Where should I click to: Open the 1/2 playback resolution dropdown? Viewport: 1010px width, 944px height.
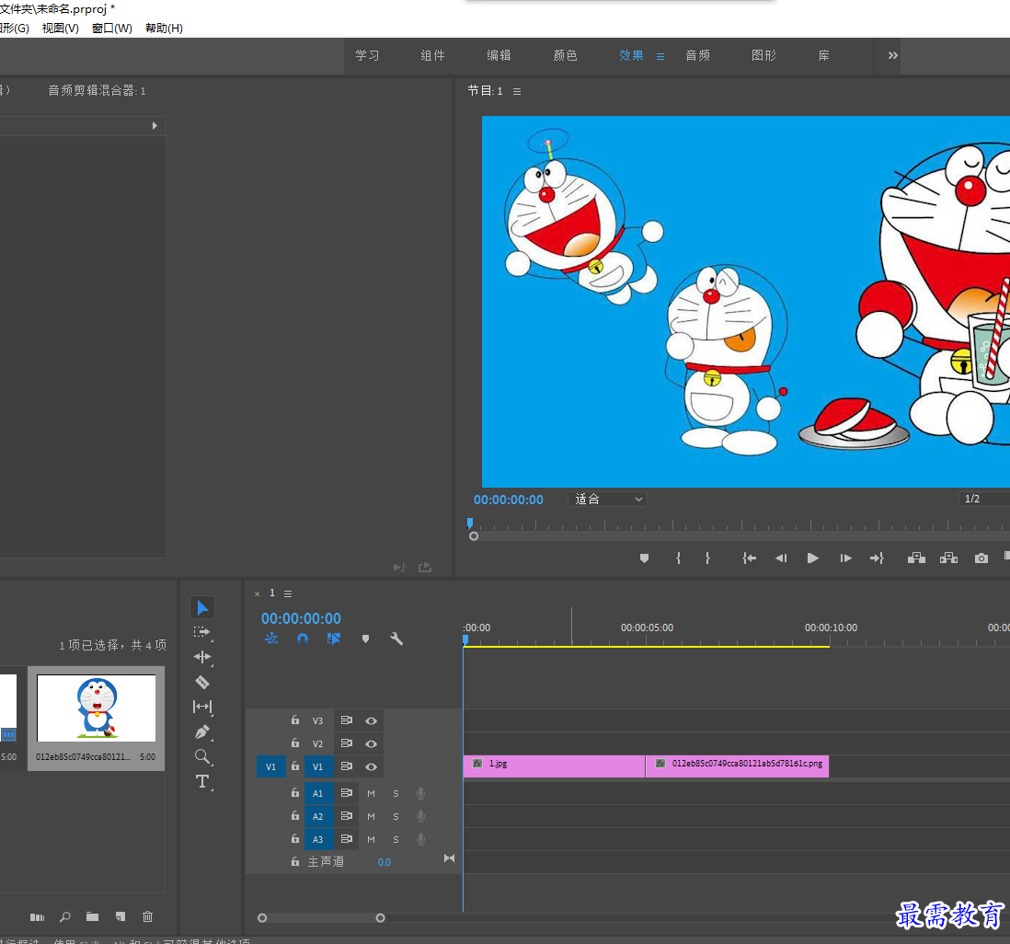(983, 500)
